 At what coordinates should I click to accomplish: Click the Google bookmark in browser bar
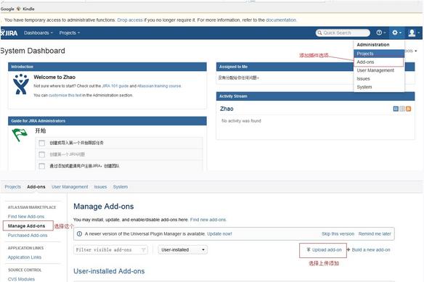[7, 9]
